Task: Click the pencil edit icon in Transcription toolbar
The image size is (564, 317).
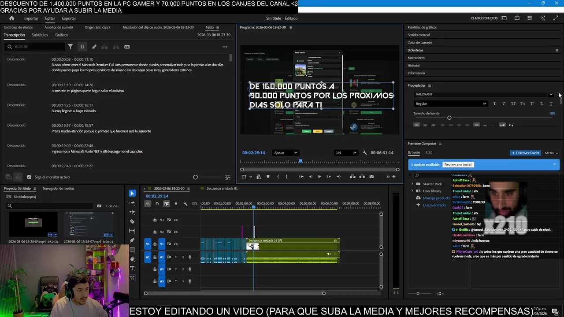Action: [94, 47]
